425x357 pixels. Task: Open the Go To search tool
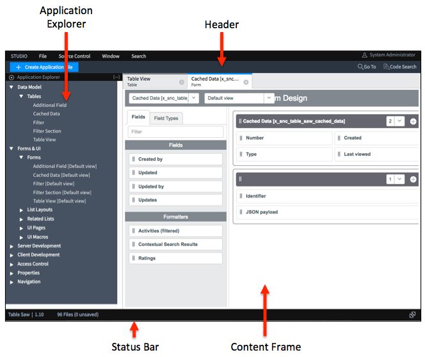pyautogui.click(x=367, y=67)
